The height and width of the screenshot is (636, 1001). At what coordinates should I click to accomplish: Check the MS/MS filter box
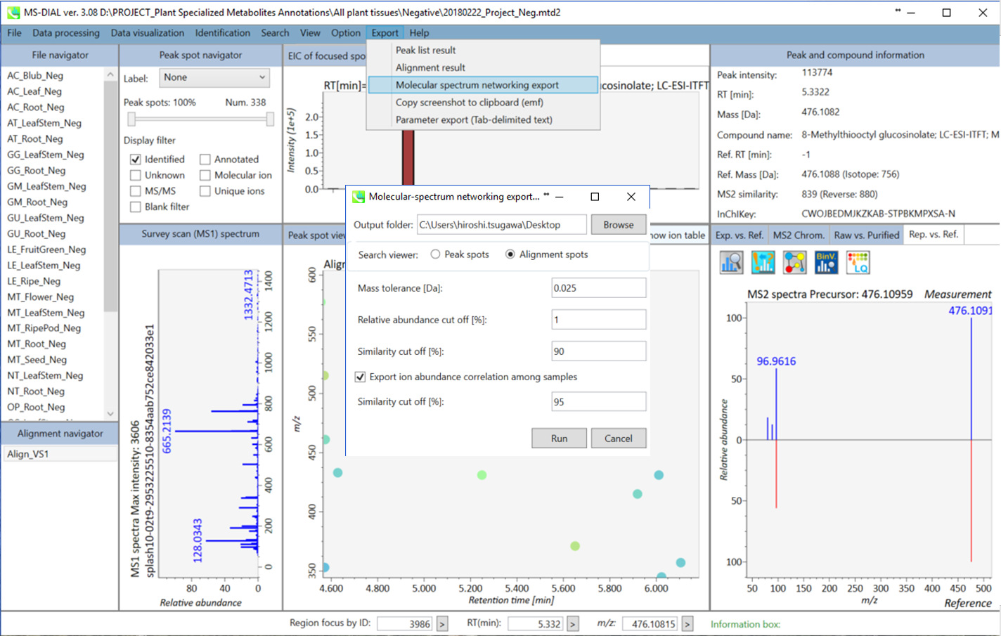(136, 191)
